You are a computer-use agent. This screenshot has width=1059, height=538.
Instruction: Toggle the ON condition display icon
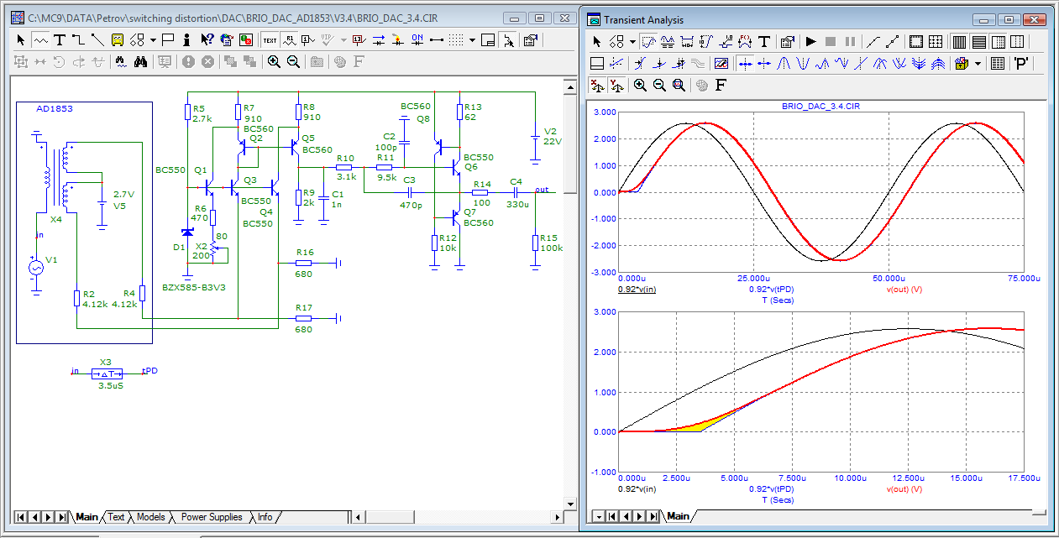(x=417, y=39)
